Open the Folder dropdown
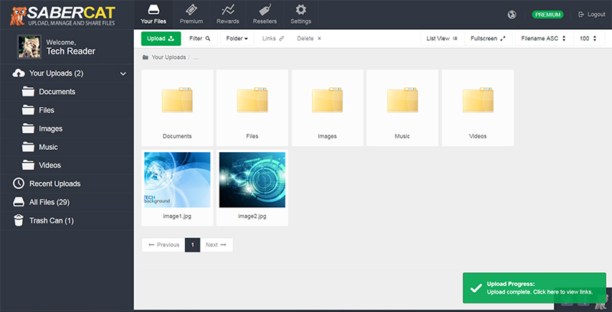The width and height of the screenshot is (612, 312). 237,38
